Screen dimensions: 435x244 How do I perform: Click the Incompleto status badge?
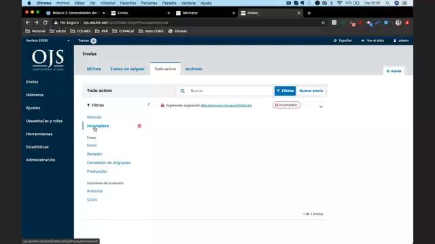(286, 105)
